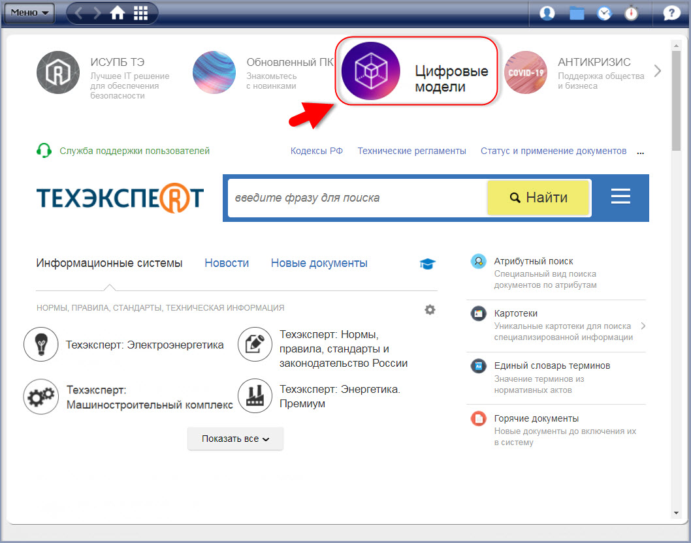691x543 pixels.
Task: Open the Электроэнергетика lightbulb icon
Action: (41, 345)
